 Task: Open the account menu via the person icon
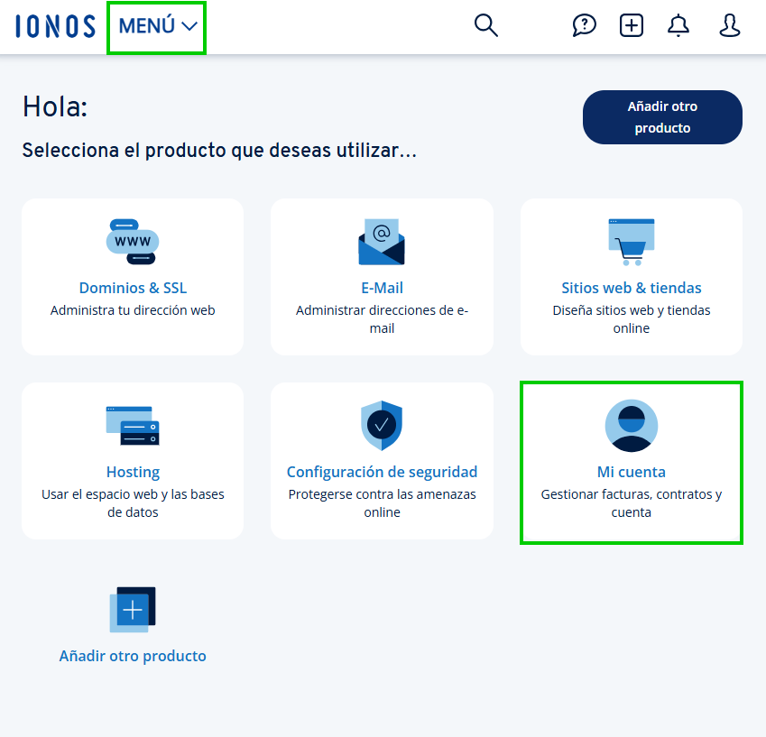(x=729, y=25)
